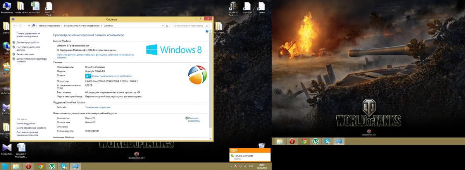This screenshot has width=465, height=170.
Task: Click the Техническая поддержка link
Action: pyautogui.click(x=98, y=107)
